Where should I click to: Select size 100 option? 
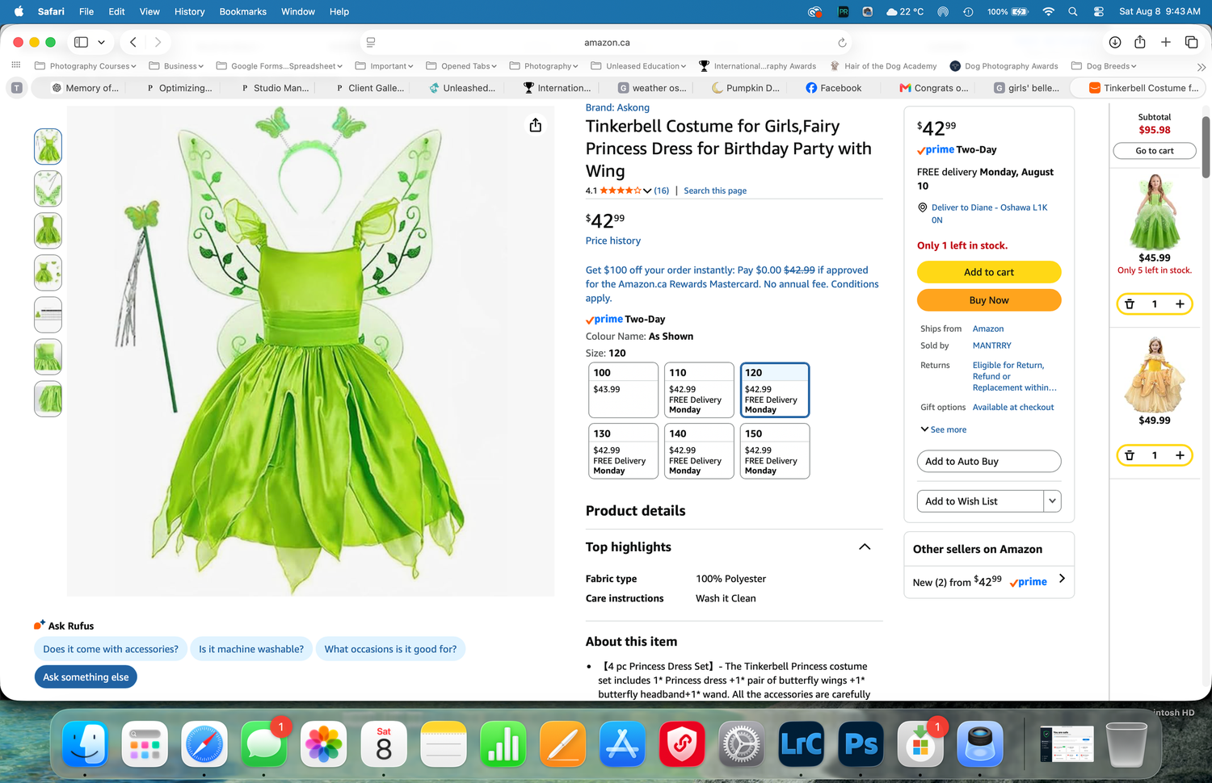pos(623,390)
